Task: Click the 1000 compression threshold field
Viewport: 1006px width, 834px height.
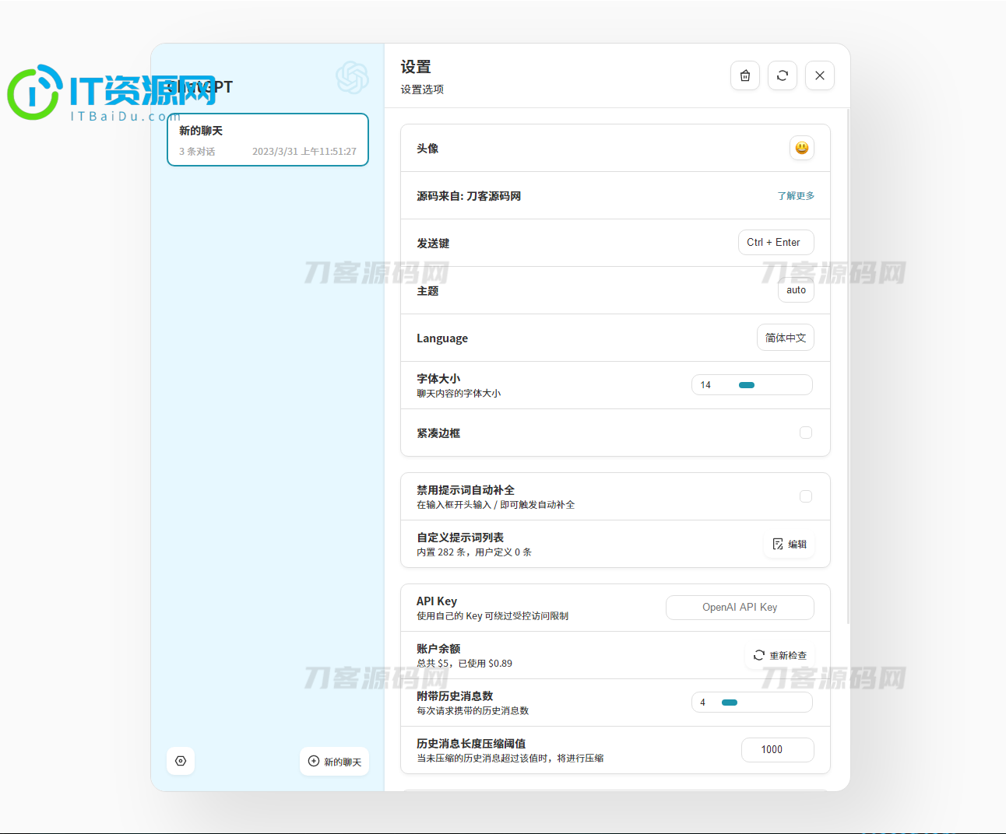Action: tap(778, 749)
